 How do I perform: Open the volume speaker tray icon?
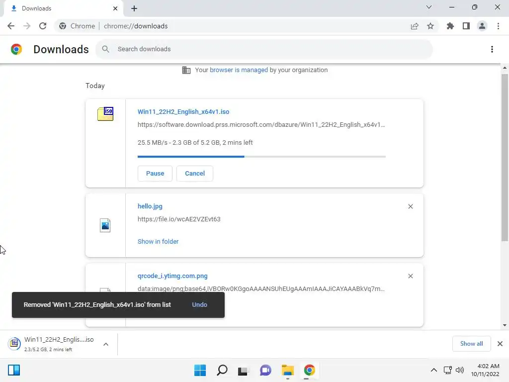point(460,370)
